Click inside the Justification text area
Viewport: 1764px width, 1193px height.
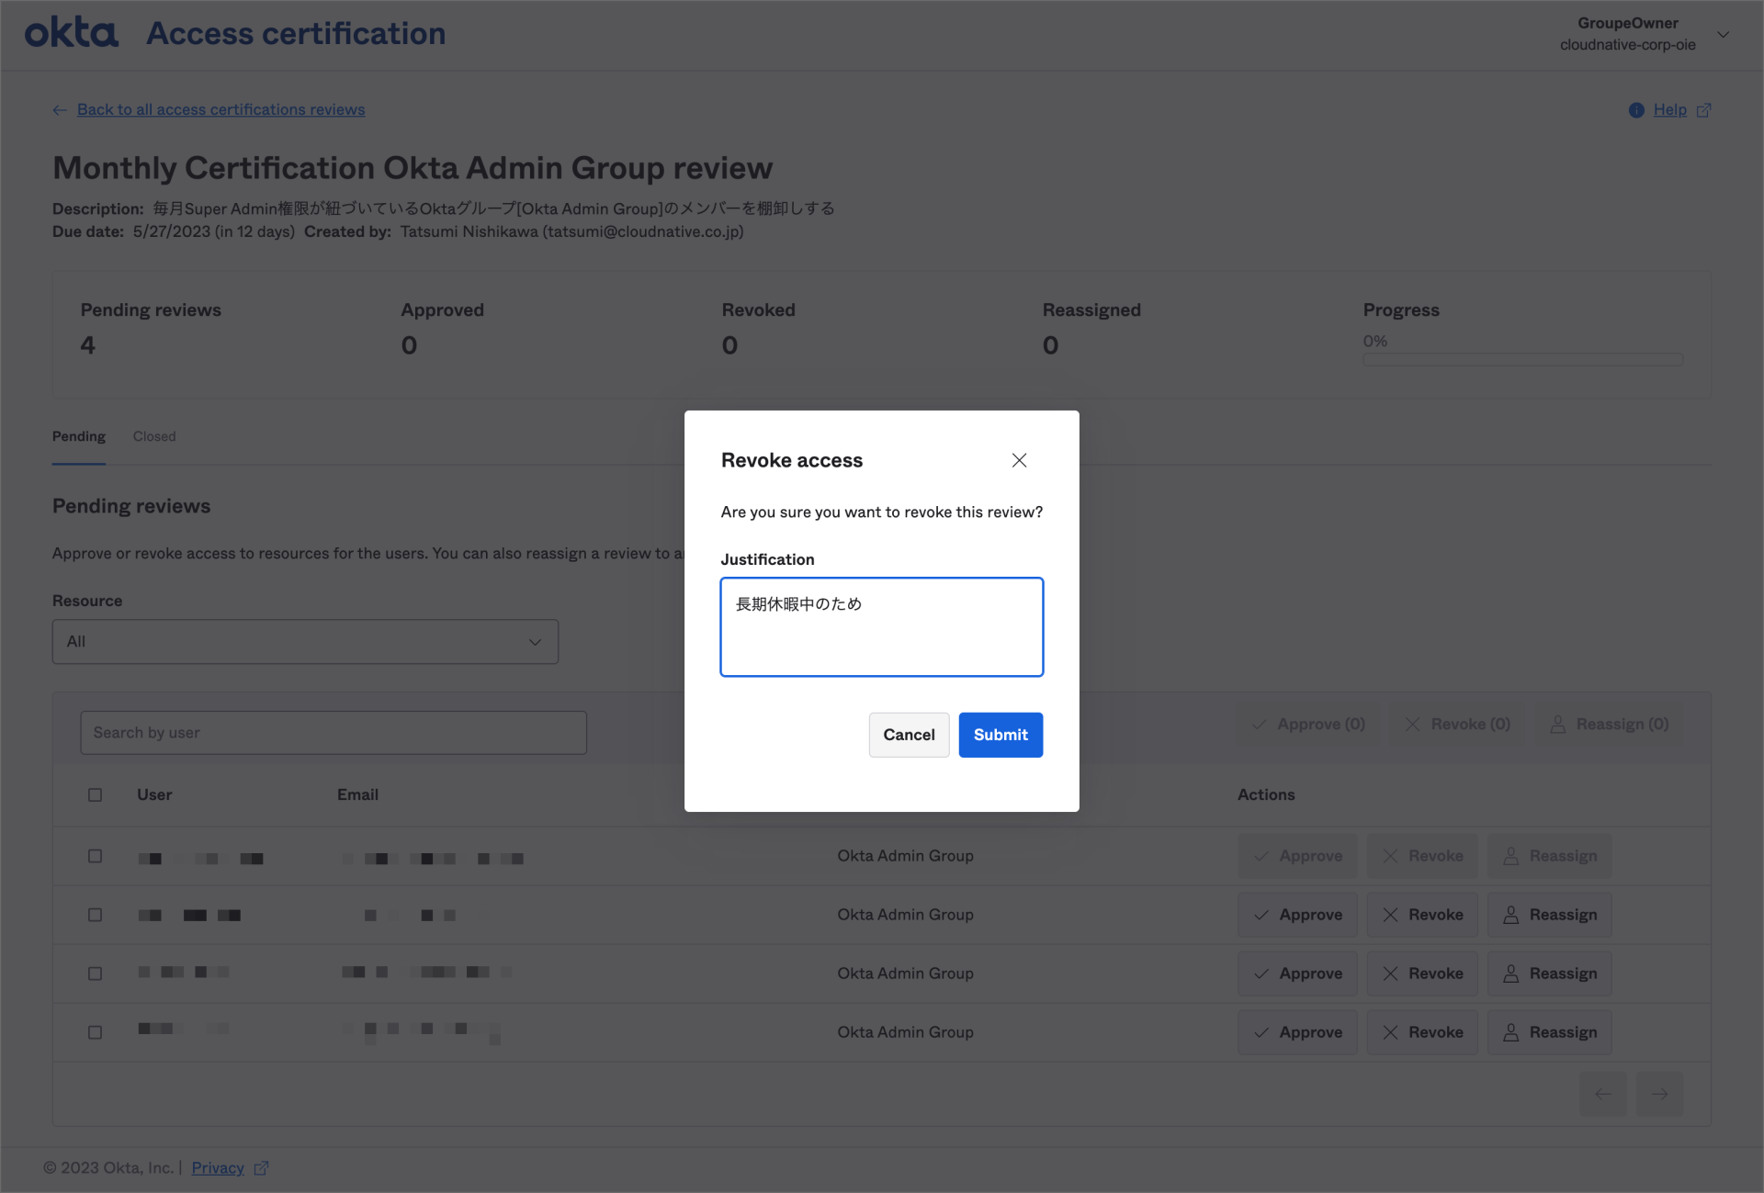(x=881, y=627)
